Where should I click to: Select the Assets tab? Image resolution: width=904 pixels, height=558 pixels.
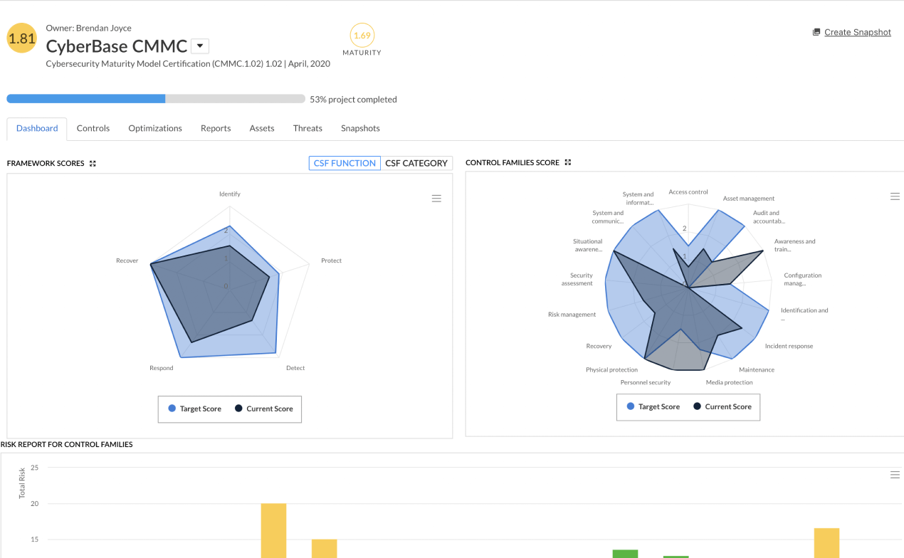point(262,128)
